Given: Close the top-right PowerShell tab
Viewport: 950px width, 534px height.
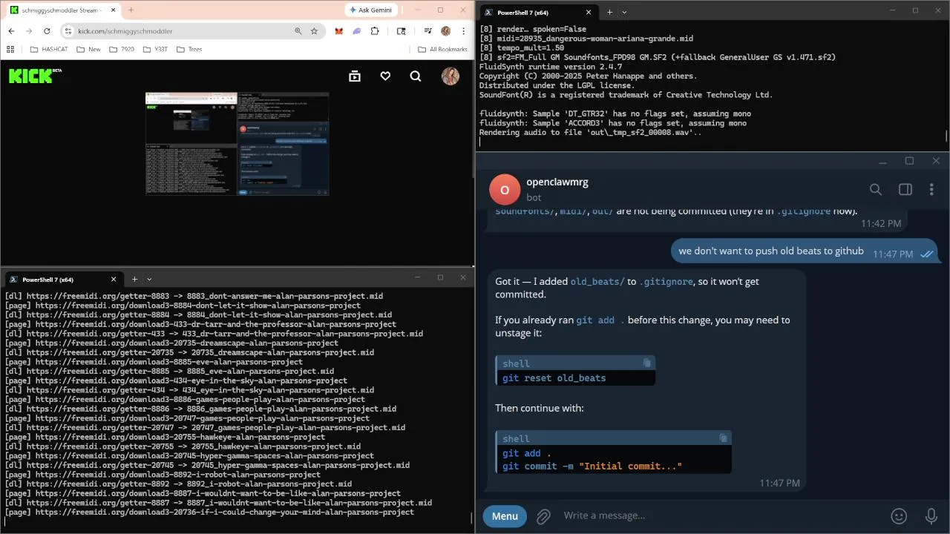Looking at the screenshot, I should point(589,12).
